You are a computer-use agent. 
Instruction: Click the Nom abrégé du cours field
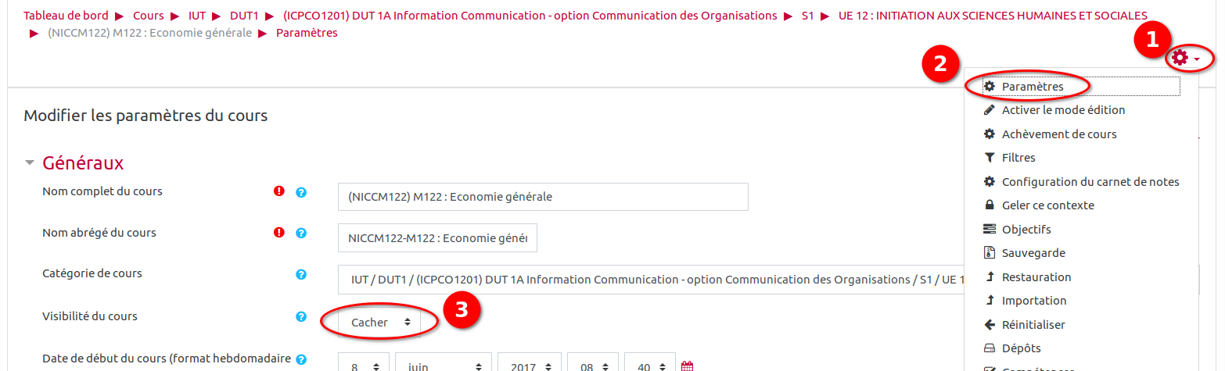437,238
